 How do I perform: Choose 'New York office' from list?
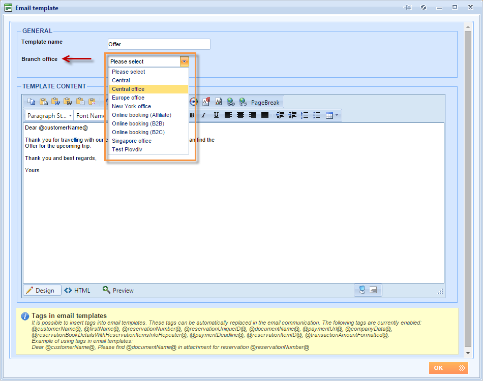coord(148,106)
